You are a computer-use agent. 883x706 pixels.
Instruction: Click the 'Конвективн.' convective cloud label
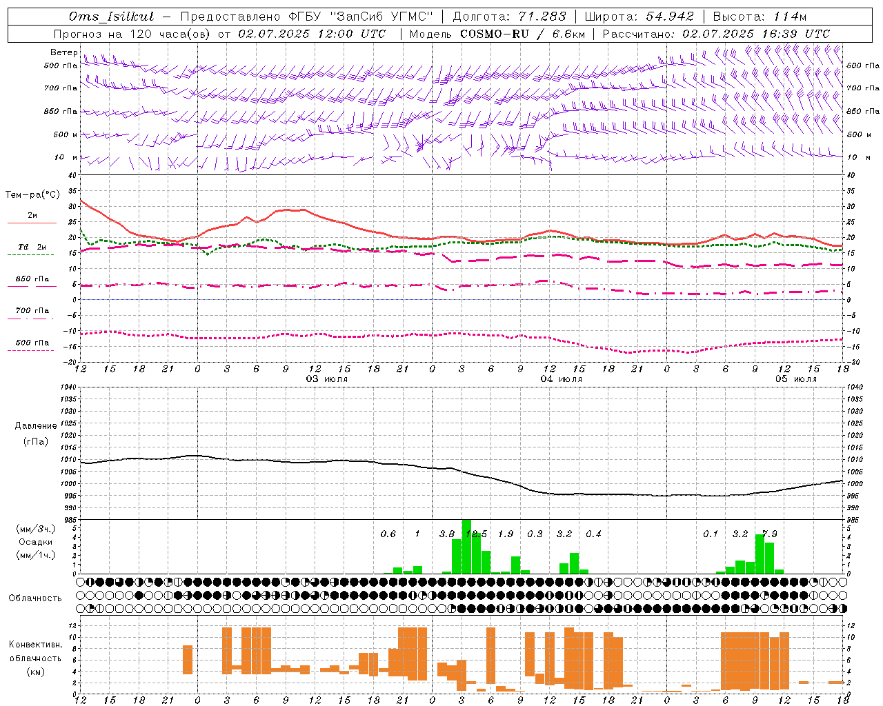pos(36,645)
